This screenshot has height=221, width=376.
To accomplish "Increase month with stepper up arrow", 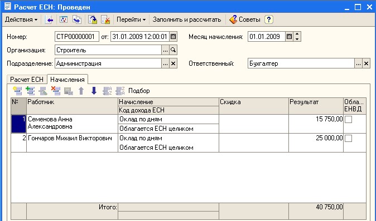I will coord(297,34).
